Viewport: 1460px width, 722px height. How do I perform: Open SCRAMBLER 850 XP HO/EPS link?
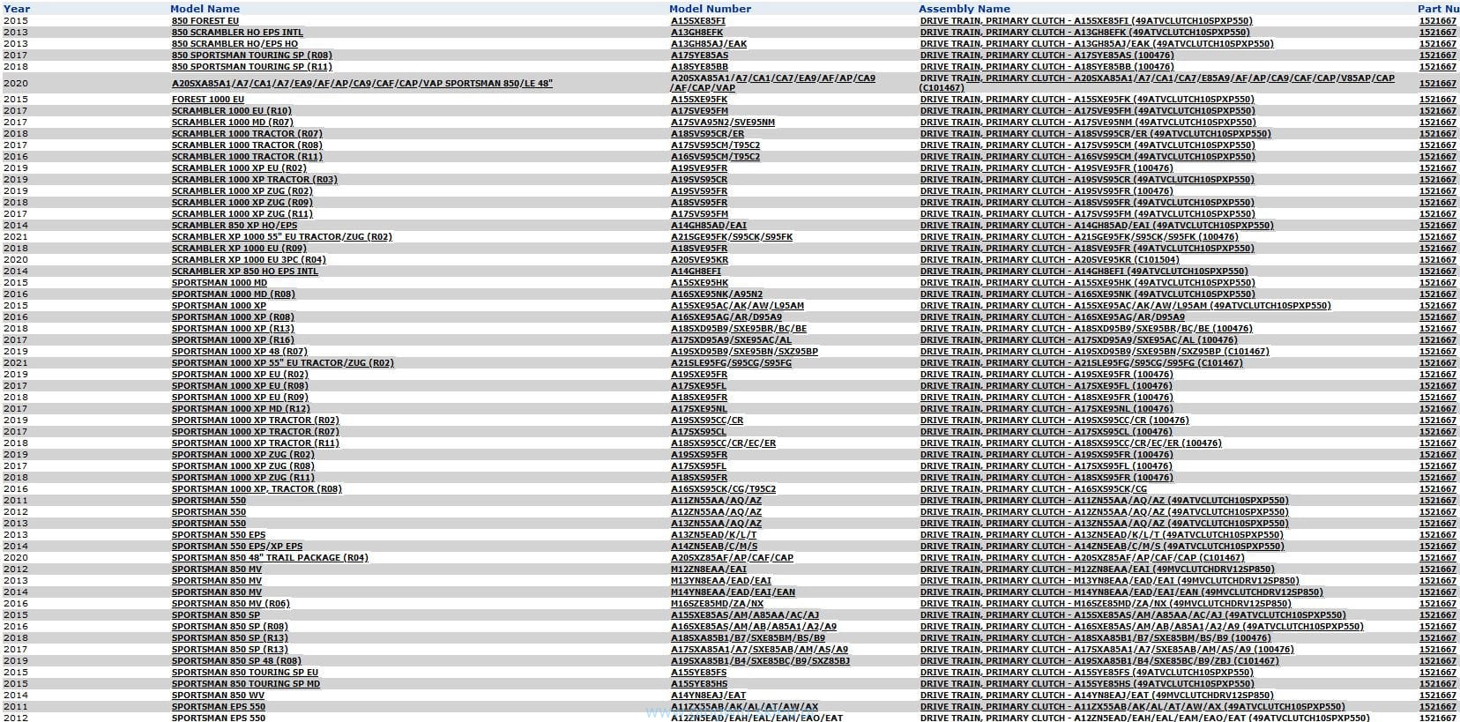(235, 226)
